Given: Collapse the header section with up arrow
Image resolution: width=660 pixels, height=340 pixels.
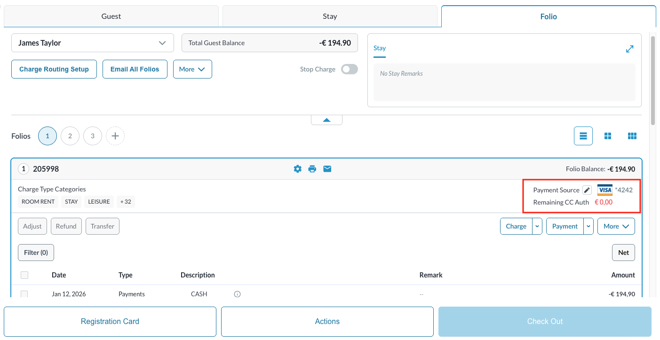Looking at the screenshot, I should (x=326, y=120).
